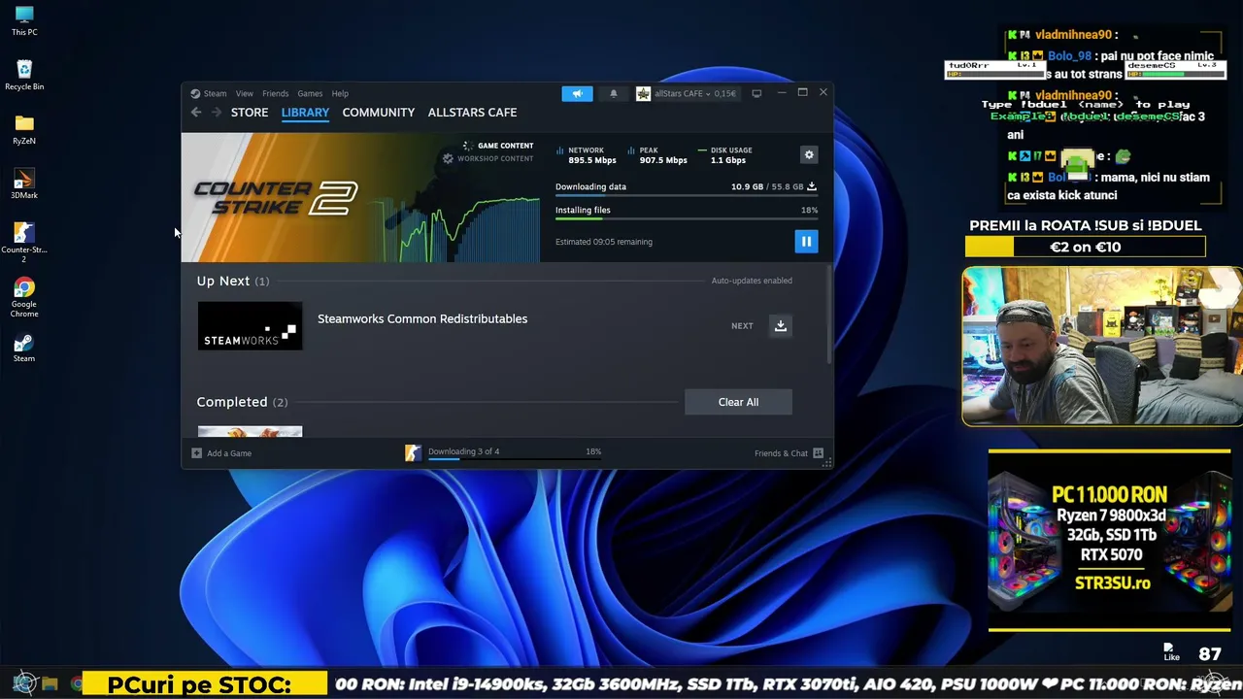Select the RyZeN folder on desktop
This screenshot has height=699, width=1243.
(x=24, y=129)
